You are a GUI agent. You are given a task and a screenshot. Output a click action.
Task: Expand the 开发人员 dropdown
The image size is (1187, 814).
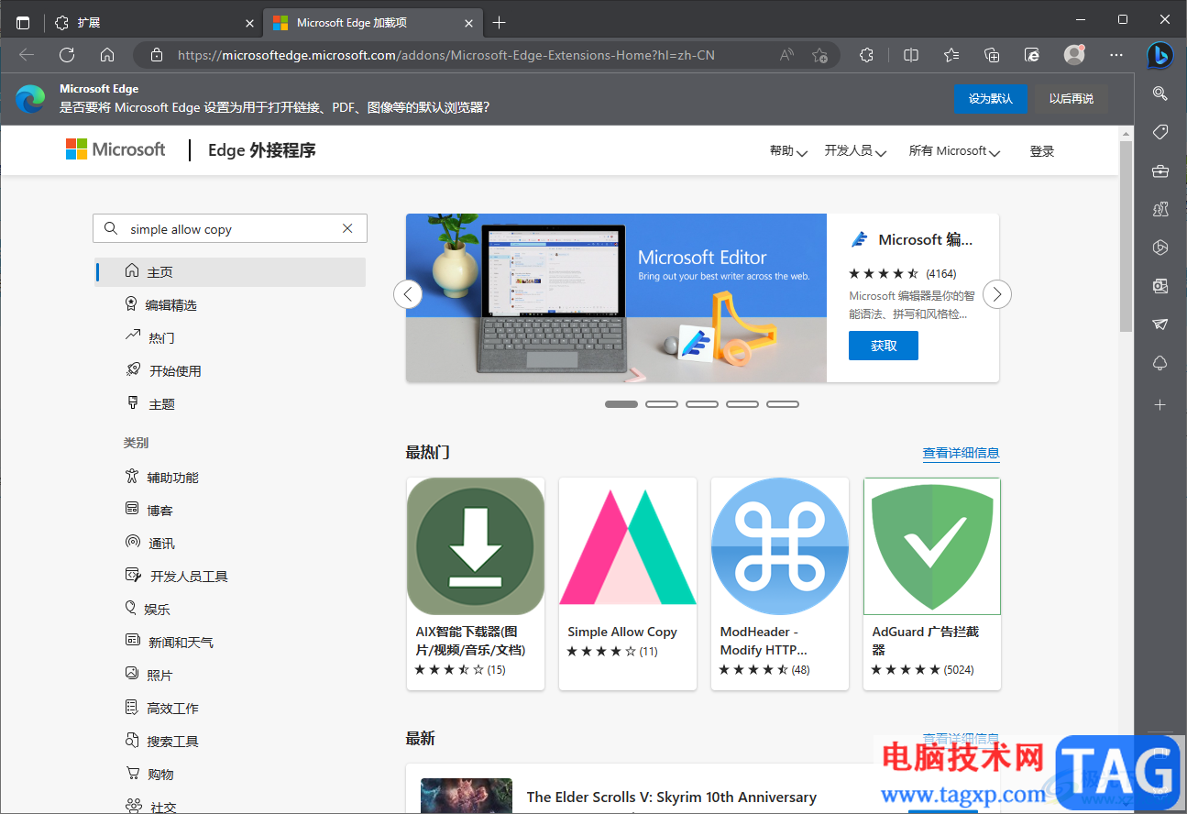pos(855,151)
